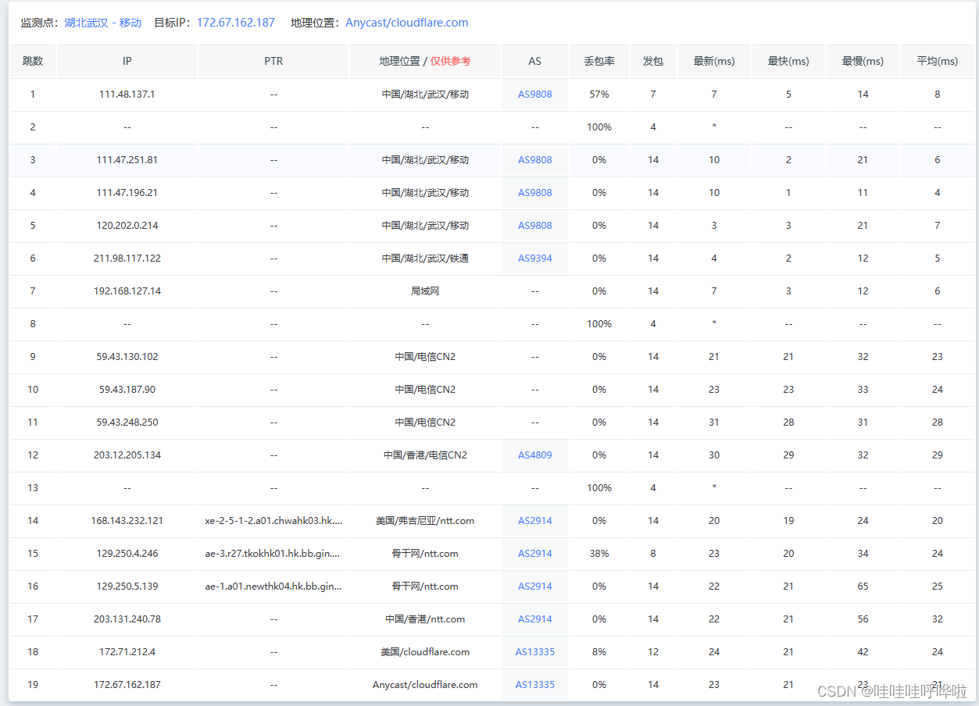Viewport: 979px width, 706px height.
Task: Click the 跳数 column header
Action: pyautogui.click(x=33, y=61)
